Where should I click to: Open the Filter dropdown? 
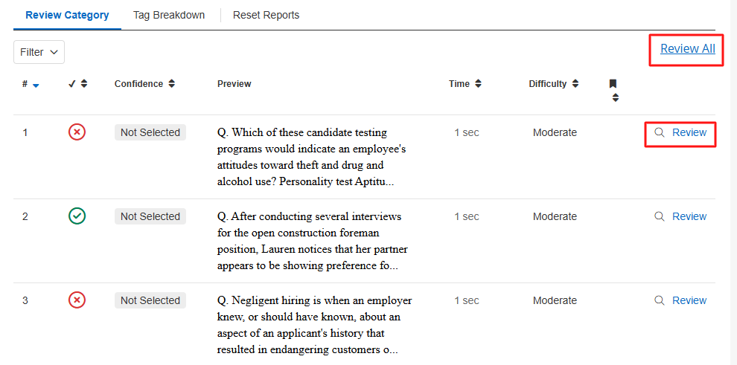point(39,52)
